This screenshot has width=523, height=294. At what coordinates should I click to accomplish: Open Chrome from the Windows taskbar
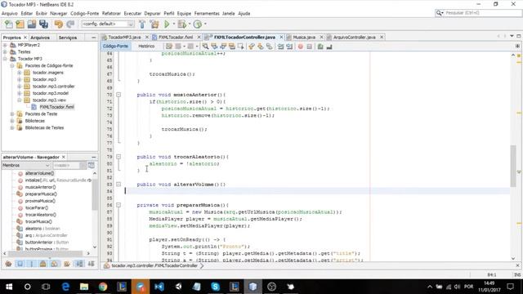[103, 287]
